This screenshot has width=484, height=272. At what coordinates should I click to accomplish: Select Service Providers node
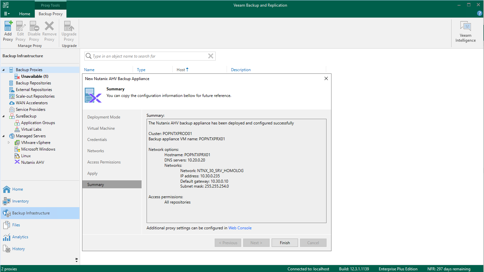click(x=30, y=110)
